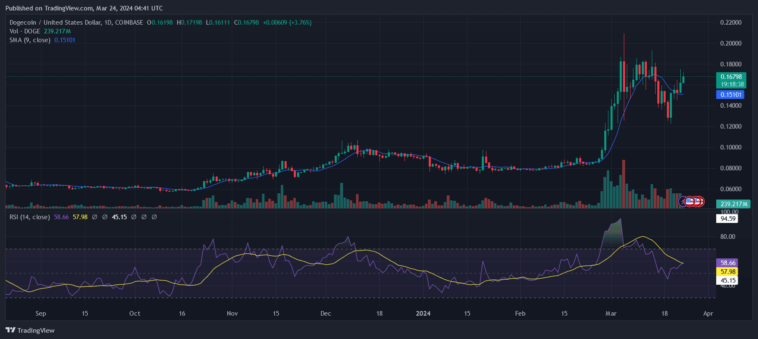Click the 2024 label on time axis

click(x=423, y=314)
